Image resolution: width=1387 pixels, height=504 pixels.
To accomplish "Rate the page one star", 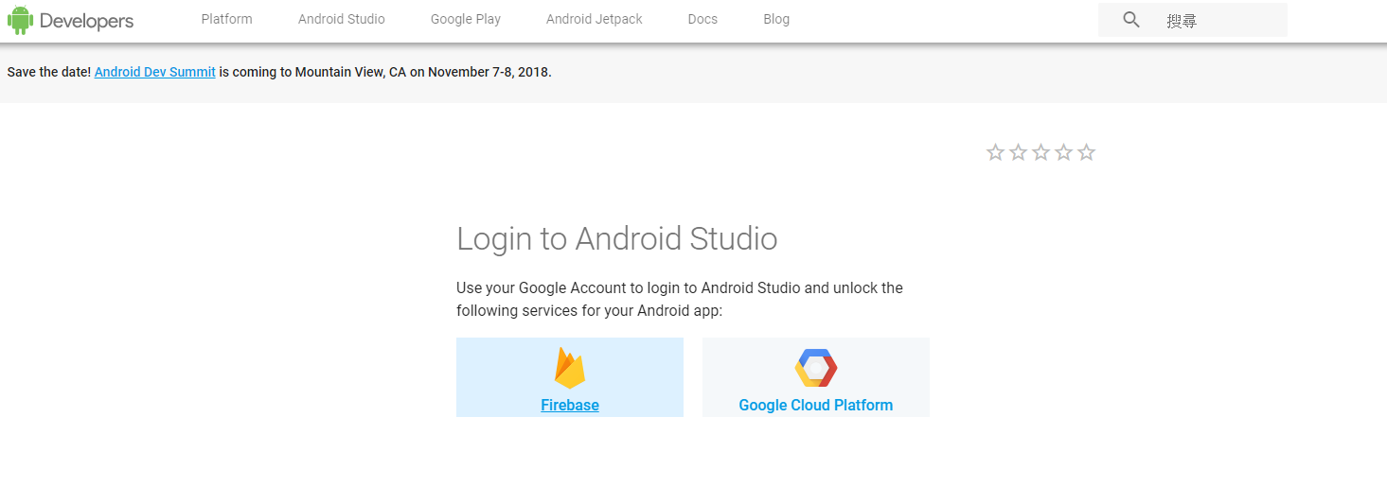I will [995, 152].
